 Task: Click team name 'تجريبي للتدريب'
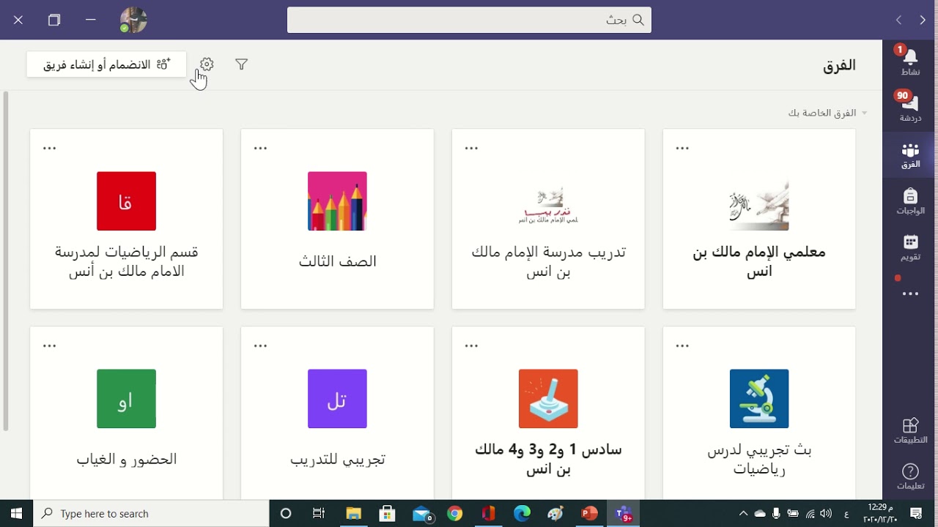pos(337,459)
